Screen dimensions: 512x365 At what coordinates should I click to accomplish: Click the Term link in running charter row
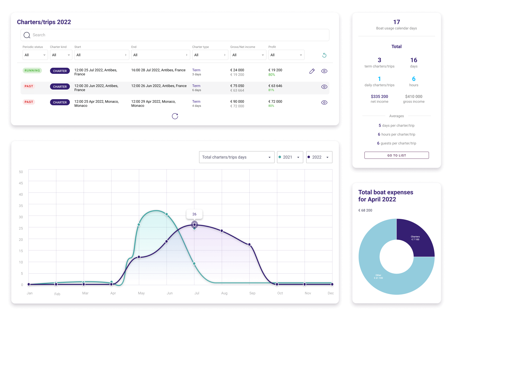(x=196, y=70)
